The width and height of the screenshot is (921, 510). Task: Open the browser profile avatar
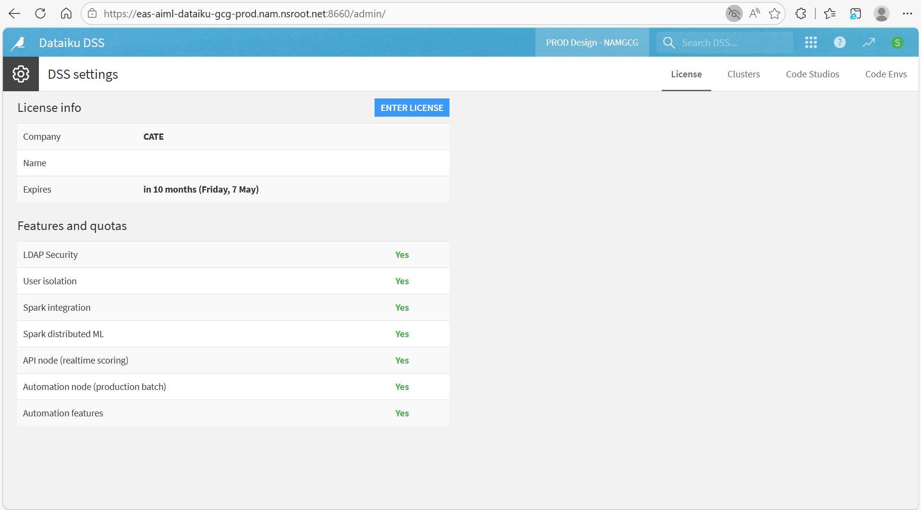[882, 13]
